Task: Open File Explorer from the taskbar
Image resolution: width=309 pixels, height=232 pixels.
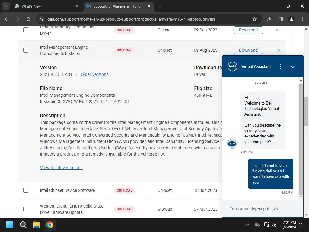Action: pyautogui.click(x=37, y=225)
